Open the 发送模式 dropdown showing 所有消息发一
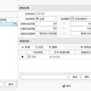Screen dimensions: 91x91 [81, 19]
